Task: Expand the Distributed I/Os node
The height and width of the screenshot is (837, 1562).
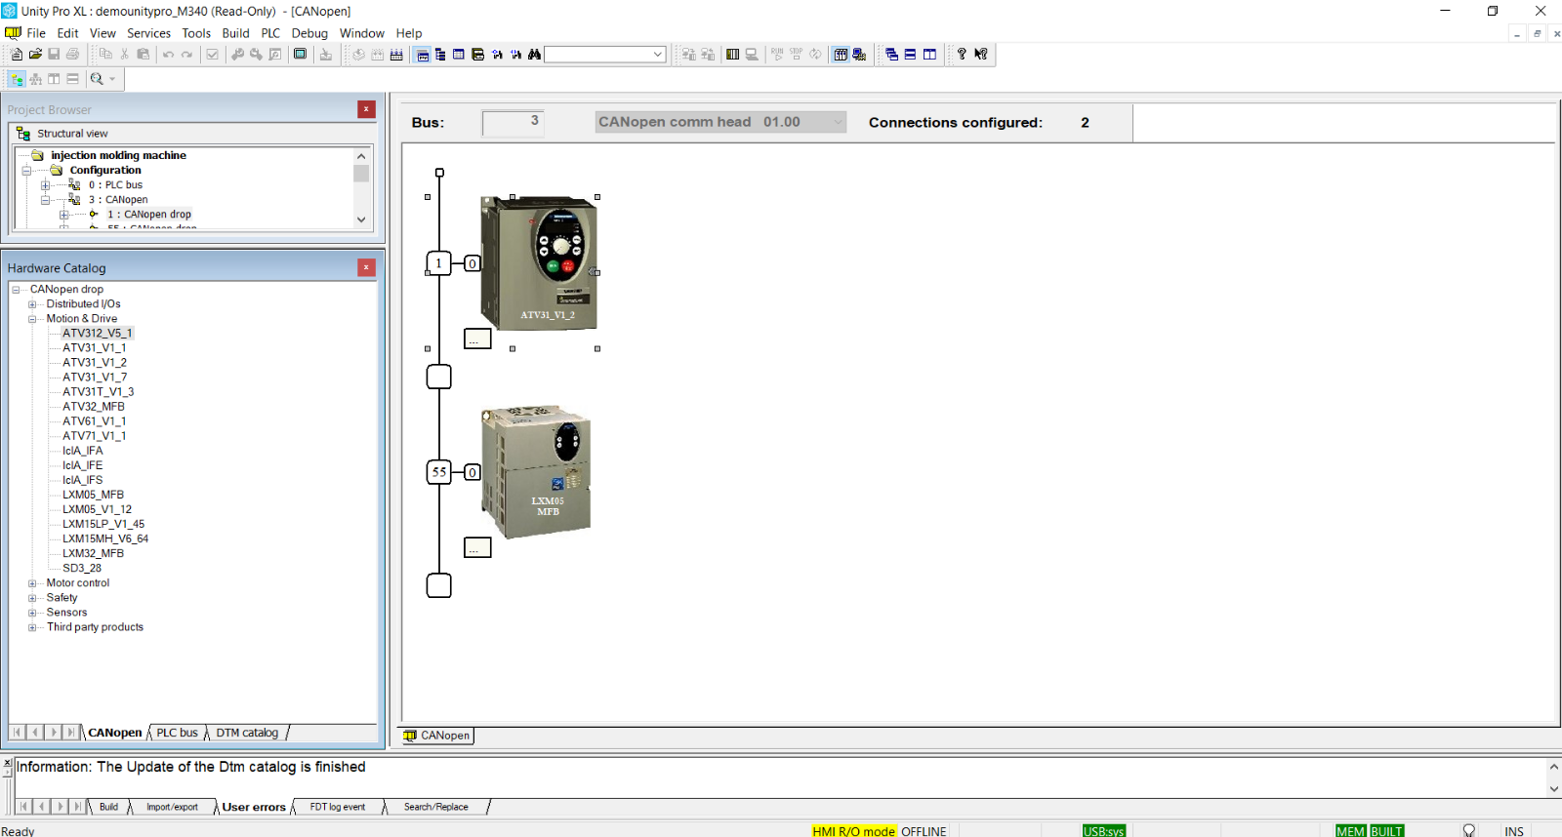Action: [x=32, y=304]
